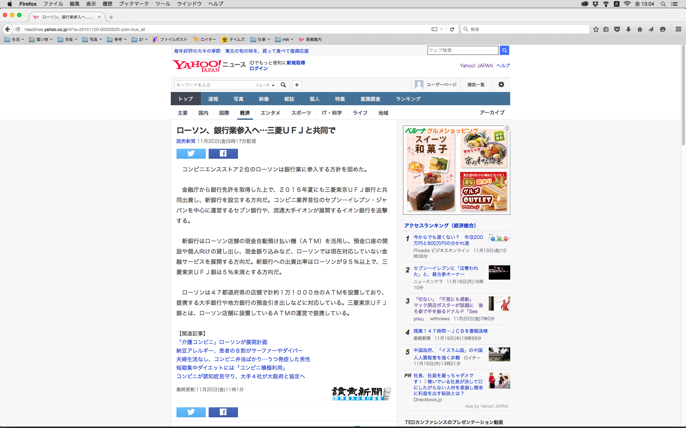
Task: Share article with top Facebook button
Action: point(223,153)
